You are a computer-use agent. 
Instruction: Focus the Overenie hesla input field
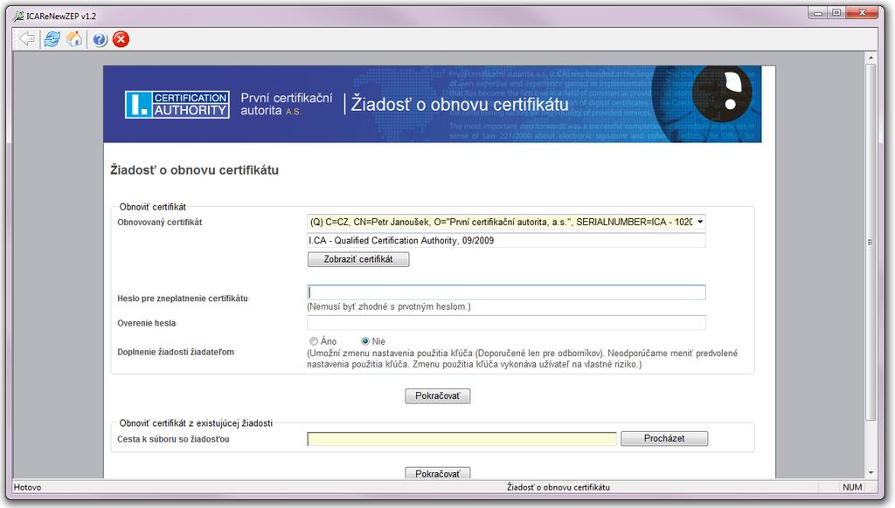pos(506,323)
